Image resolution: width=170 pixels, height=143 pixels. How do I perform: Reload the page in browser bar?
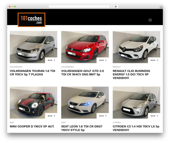[x=111, y=6]
